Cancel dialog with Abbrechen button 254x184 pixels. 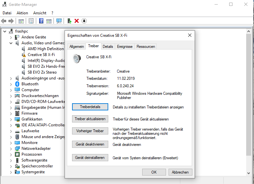pos(180,172)
